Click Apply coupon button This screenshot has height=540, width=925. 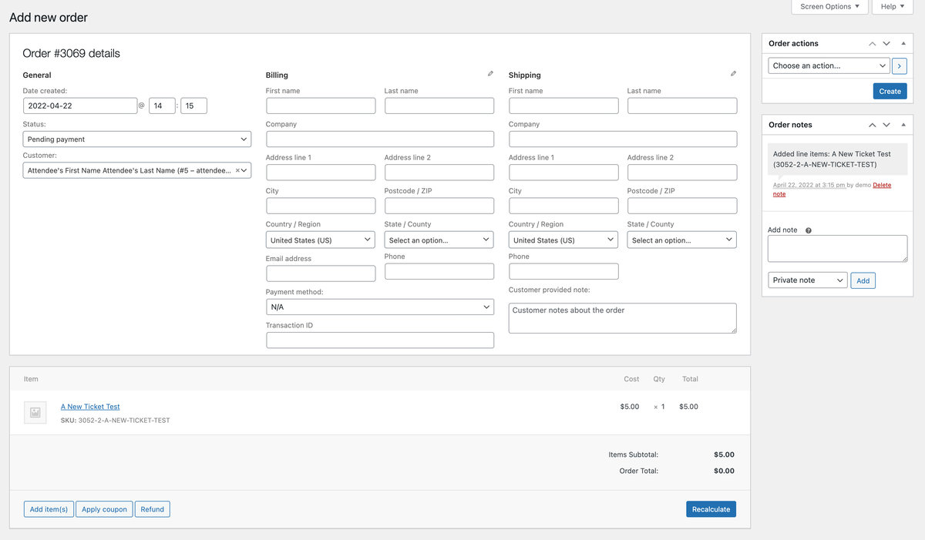pyautogui.click(x=104, y=509)
